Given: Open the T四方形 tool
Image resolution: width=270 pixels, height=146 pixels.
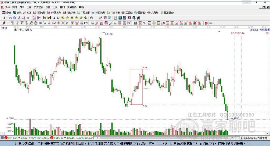Looking at the screenshot, I should tap(84, 13).
